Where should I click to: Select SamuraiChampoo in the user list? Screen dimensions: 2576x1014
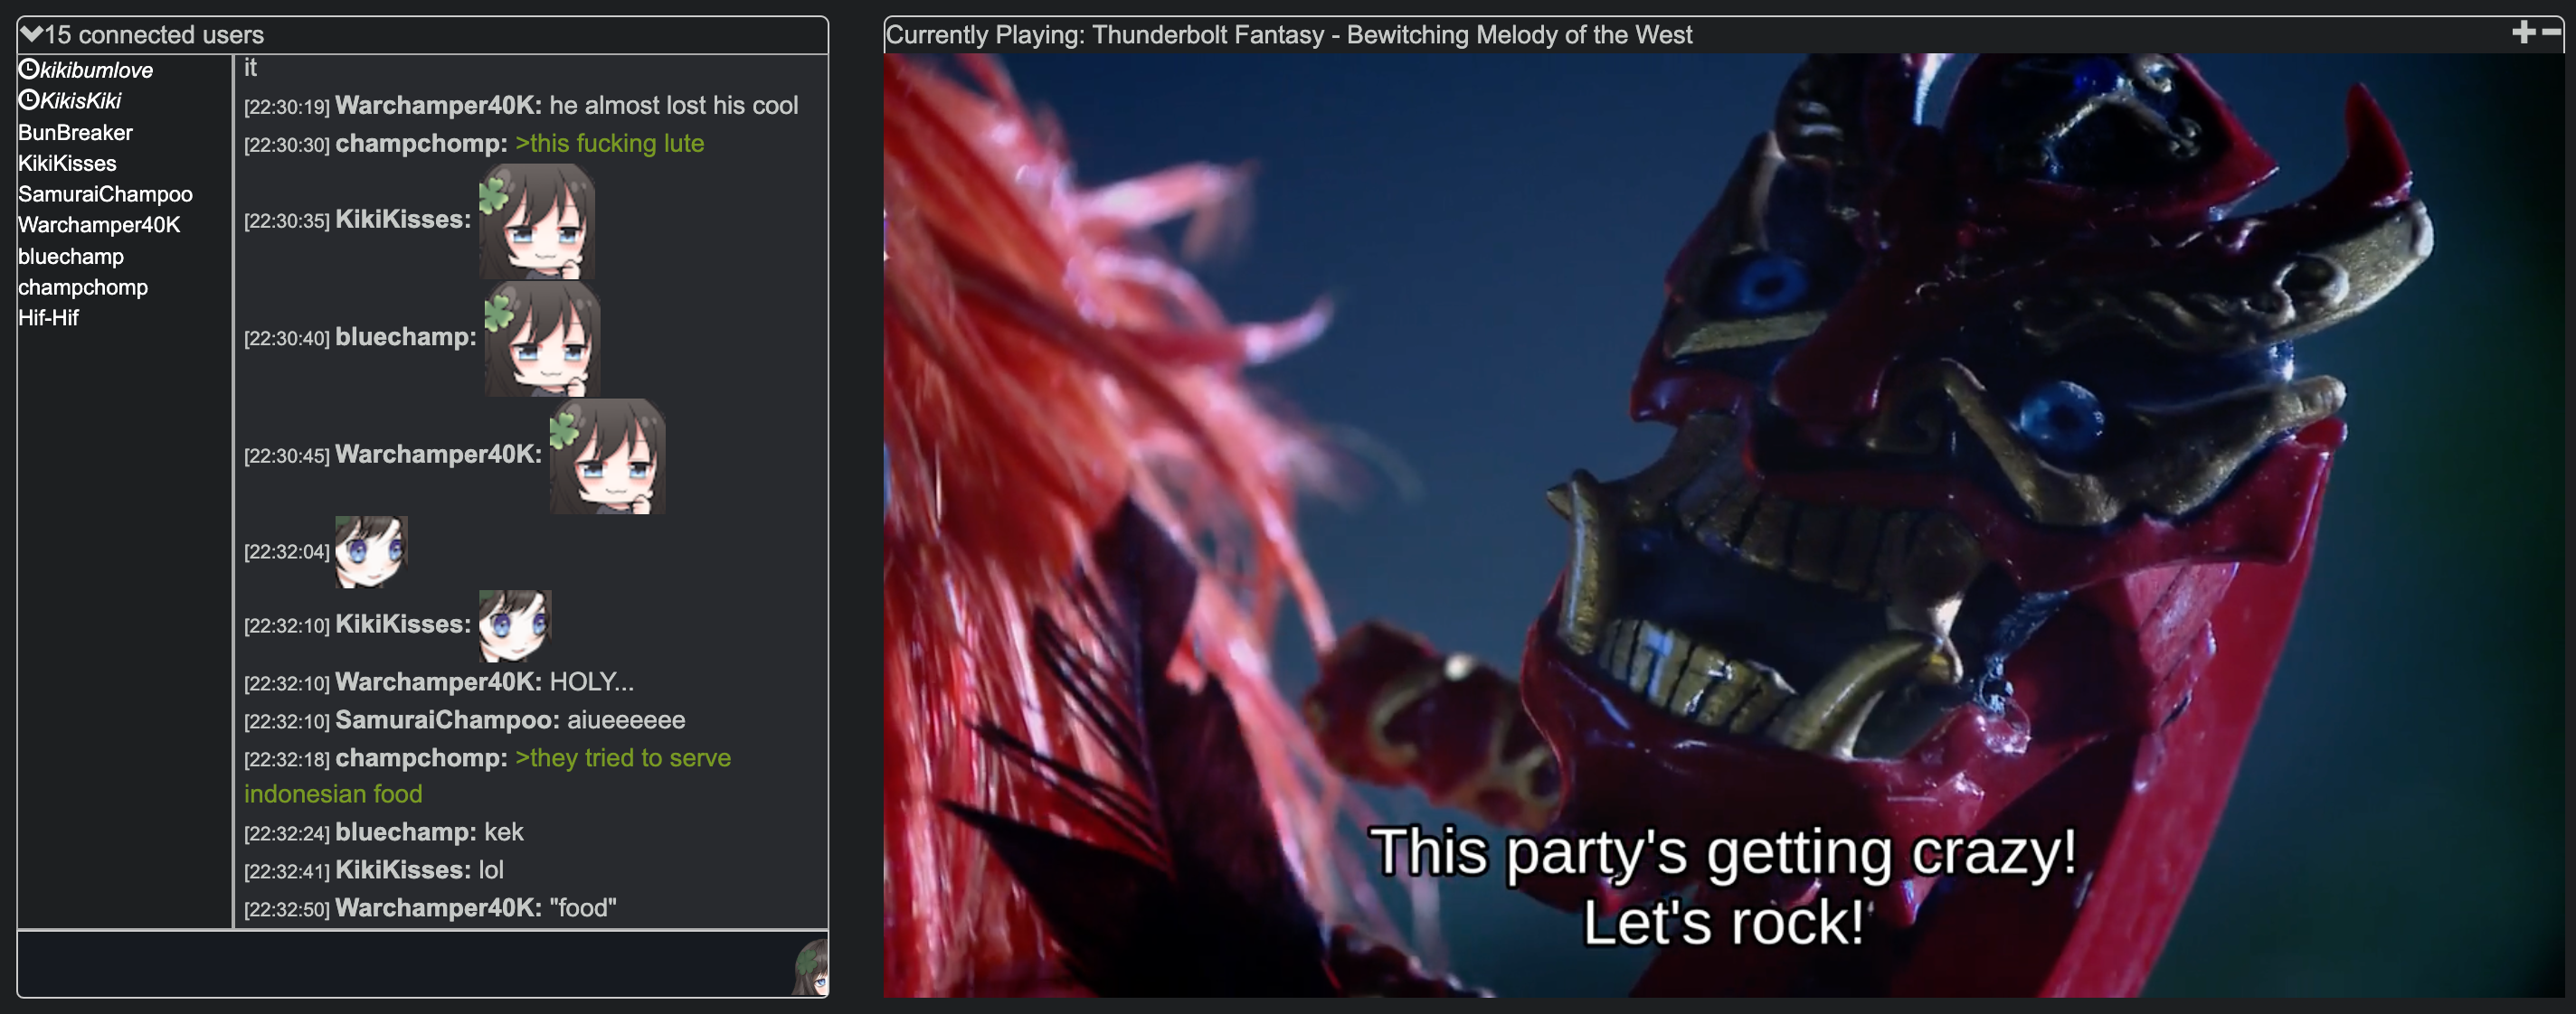coord(105,195)
